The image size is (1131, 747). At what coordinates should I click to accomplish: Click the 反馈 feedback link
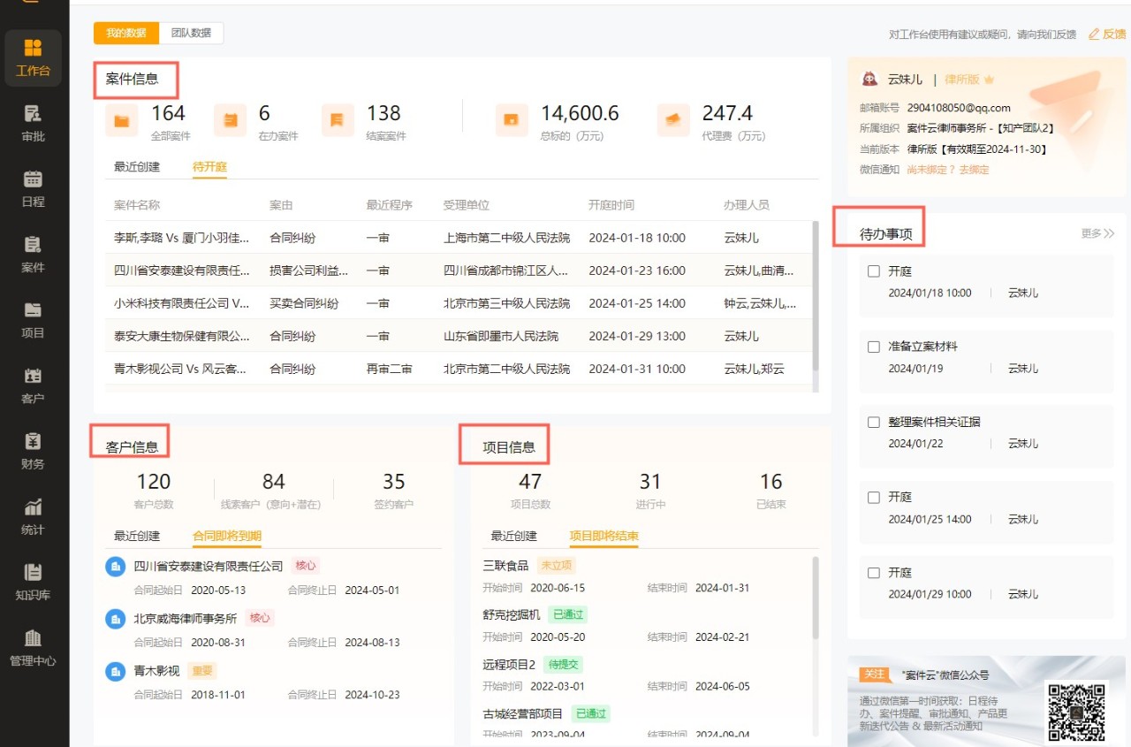click(x=1107, y=34)
